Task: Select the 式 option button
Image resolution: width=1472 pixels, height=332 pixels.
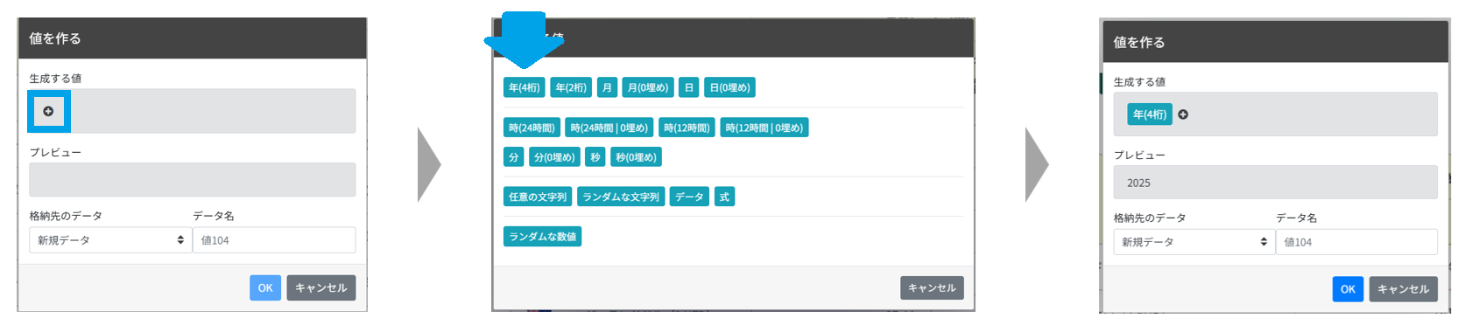Action: click(724, 197)
